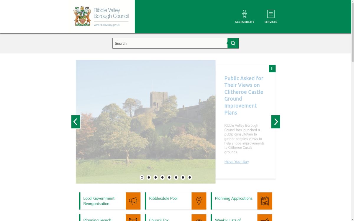Click the location pin icon for Ribblesdale Pool
354x221 pixels.
tap(199, 201)
